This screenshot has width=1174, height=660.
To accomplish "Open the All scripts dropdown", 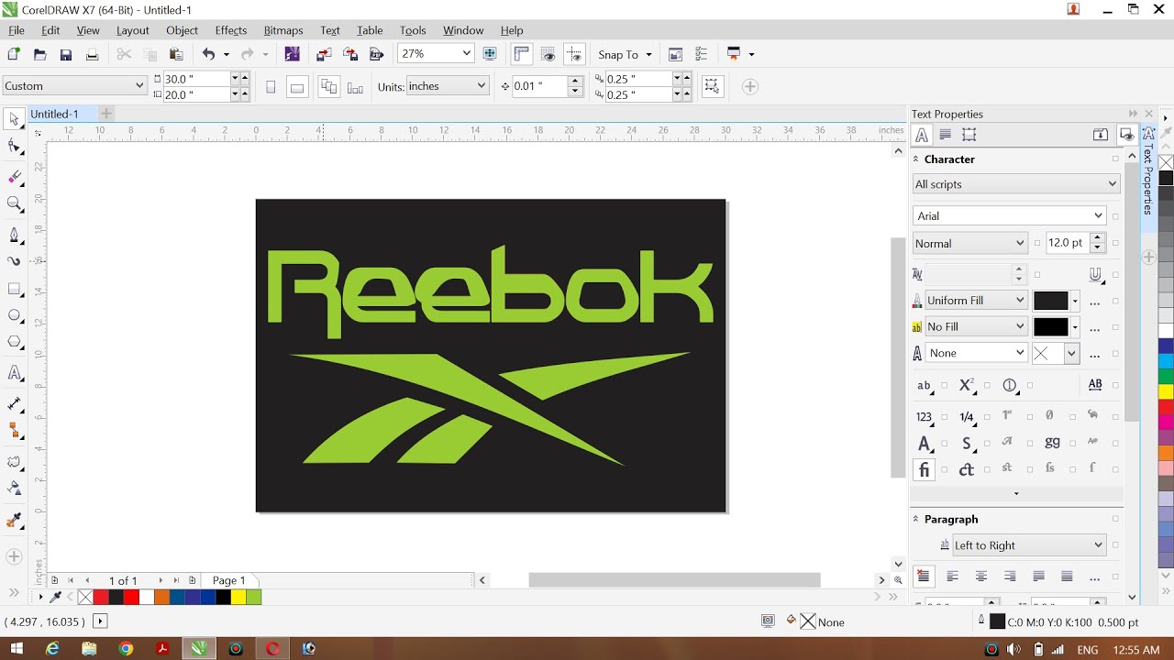I will 1016,184.
